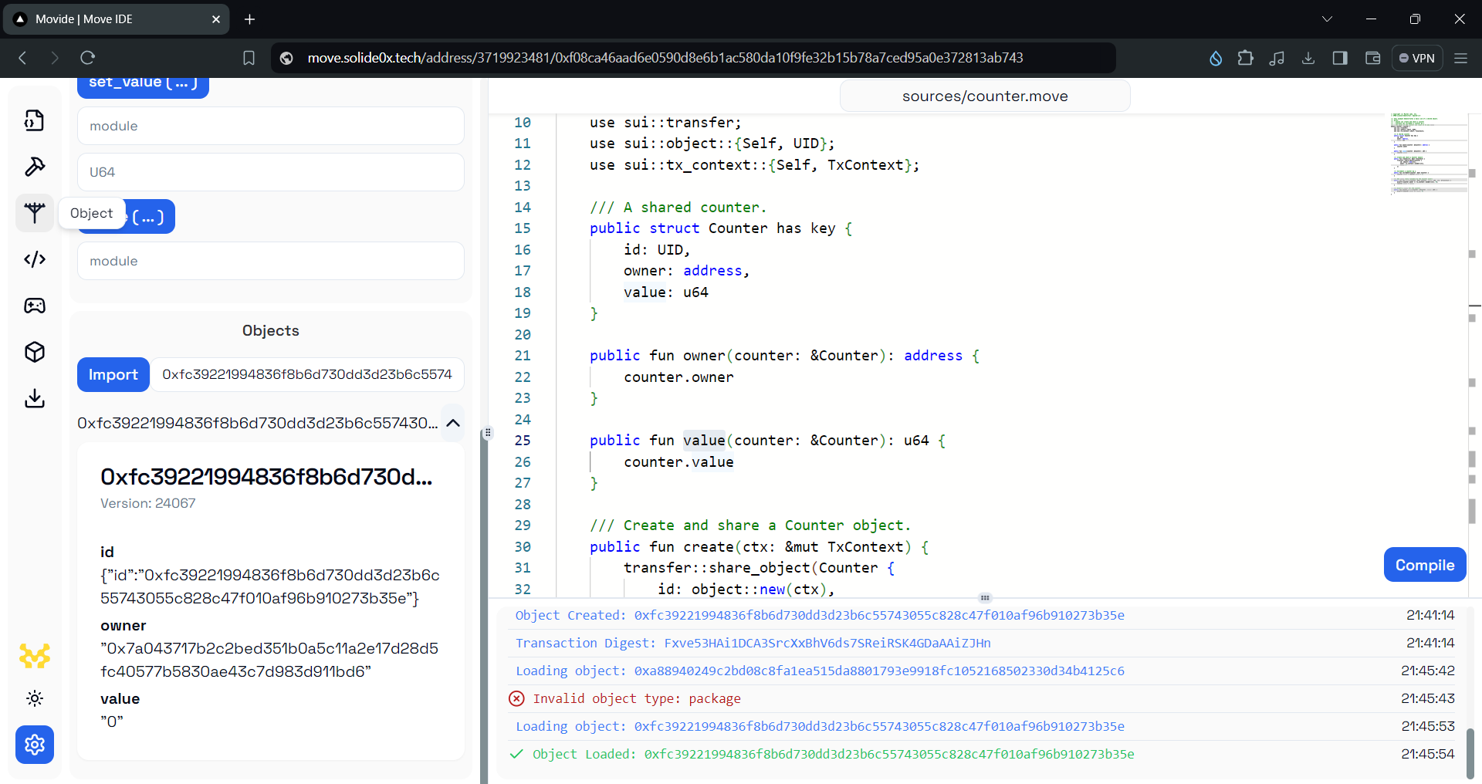The image size is (1482, 784).
Task: Click the yellow Movide logo at sidebar bottom
Action: 34,655
